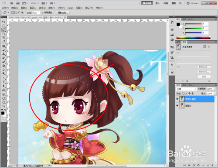Select the Clone Stamp tool
Viewport: 218px width, 168px height.
point(3,54)
